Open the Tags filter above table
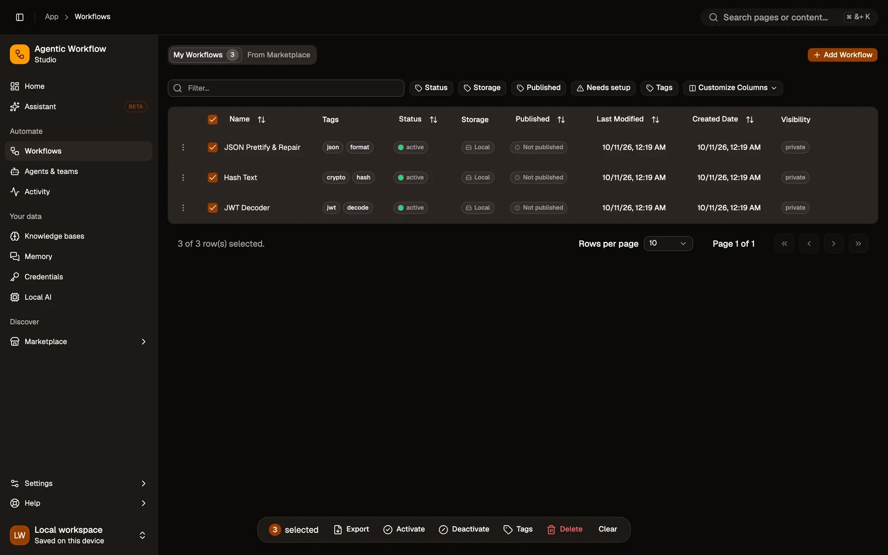Viewport: 888px width, 555px height. 659,88
